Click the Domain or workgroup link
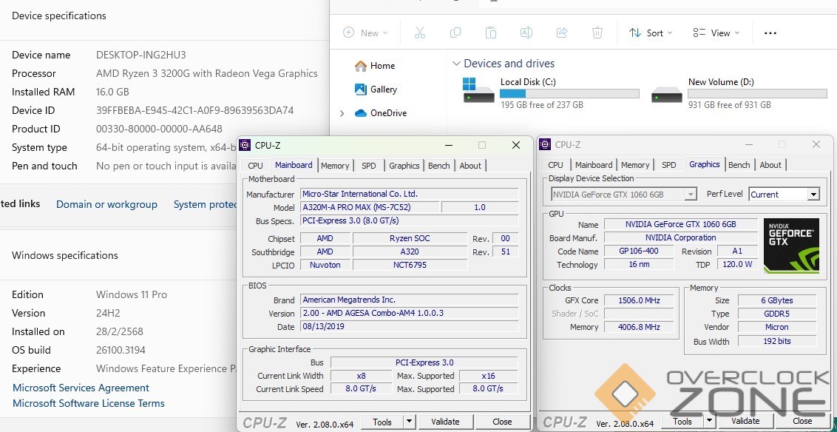This screenshot has width=837, height=432. click(x=106, y=204)
